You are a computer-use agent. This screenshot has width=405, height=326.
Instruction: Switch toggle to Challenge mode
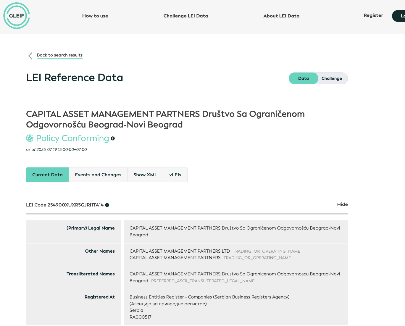click(332, 78)
